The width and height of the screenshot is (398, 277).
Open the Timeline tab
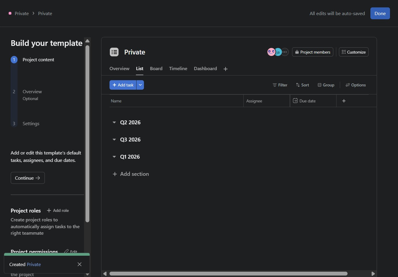pyautogui.click(x=178, y=69)
